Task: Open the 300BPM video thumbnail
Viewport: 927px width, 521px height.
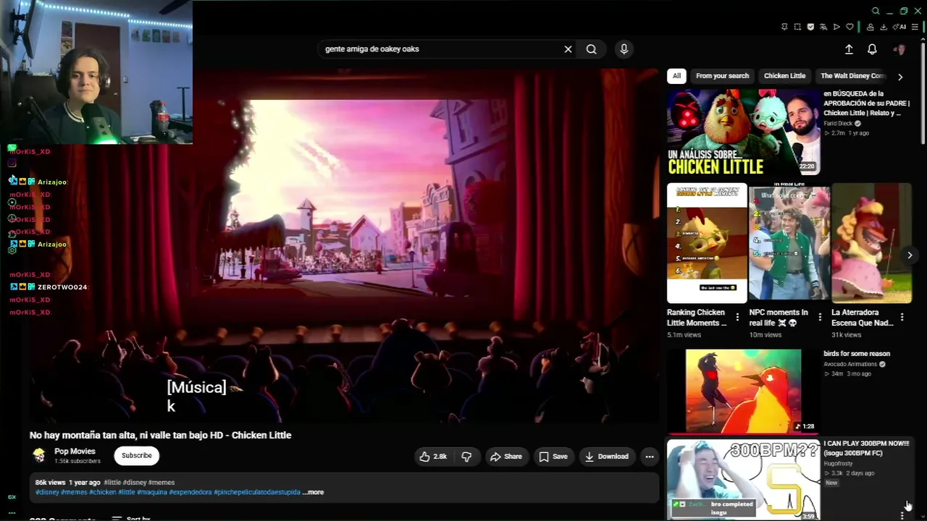Action: pyautogui.click(x=743, y=480)
